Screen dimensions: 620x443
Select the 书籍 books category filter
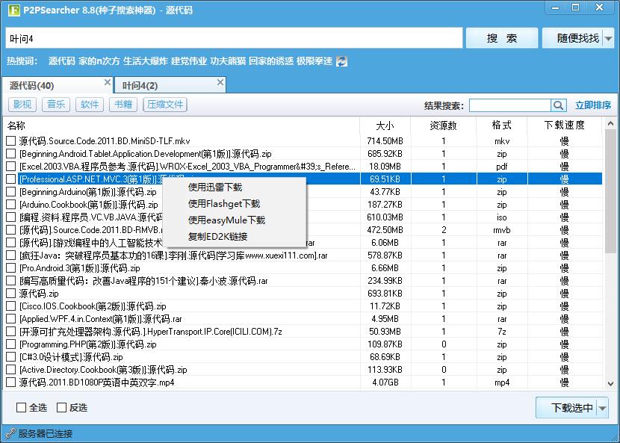click(x=122, y=105)
